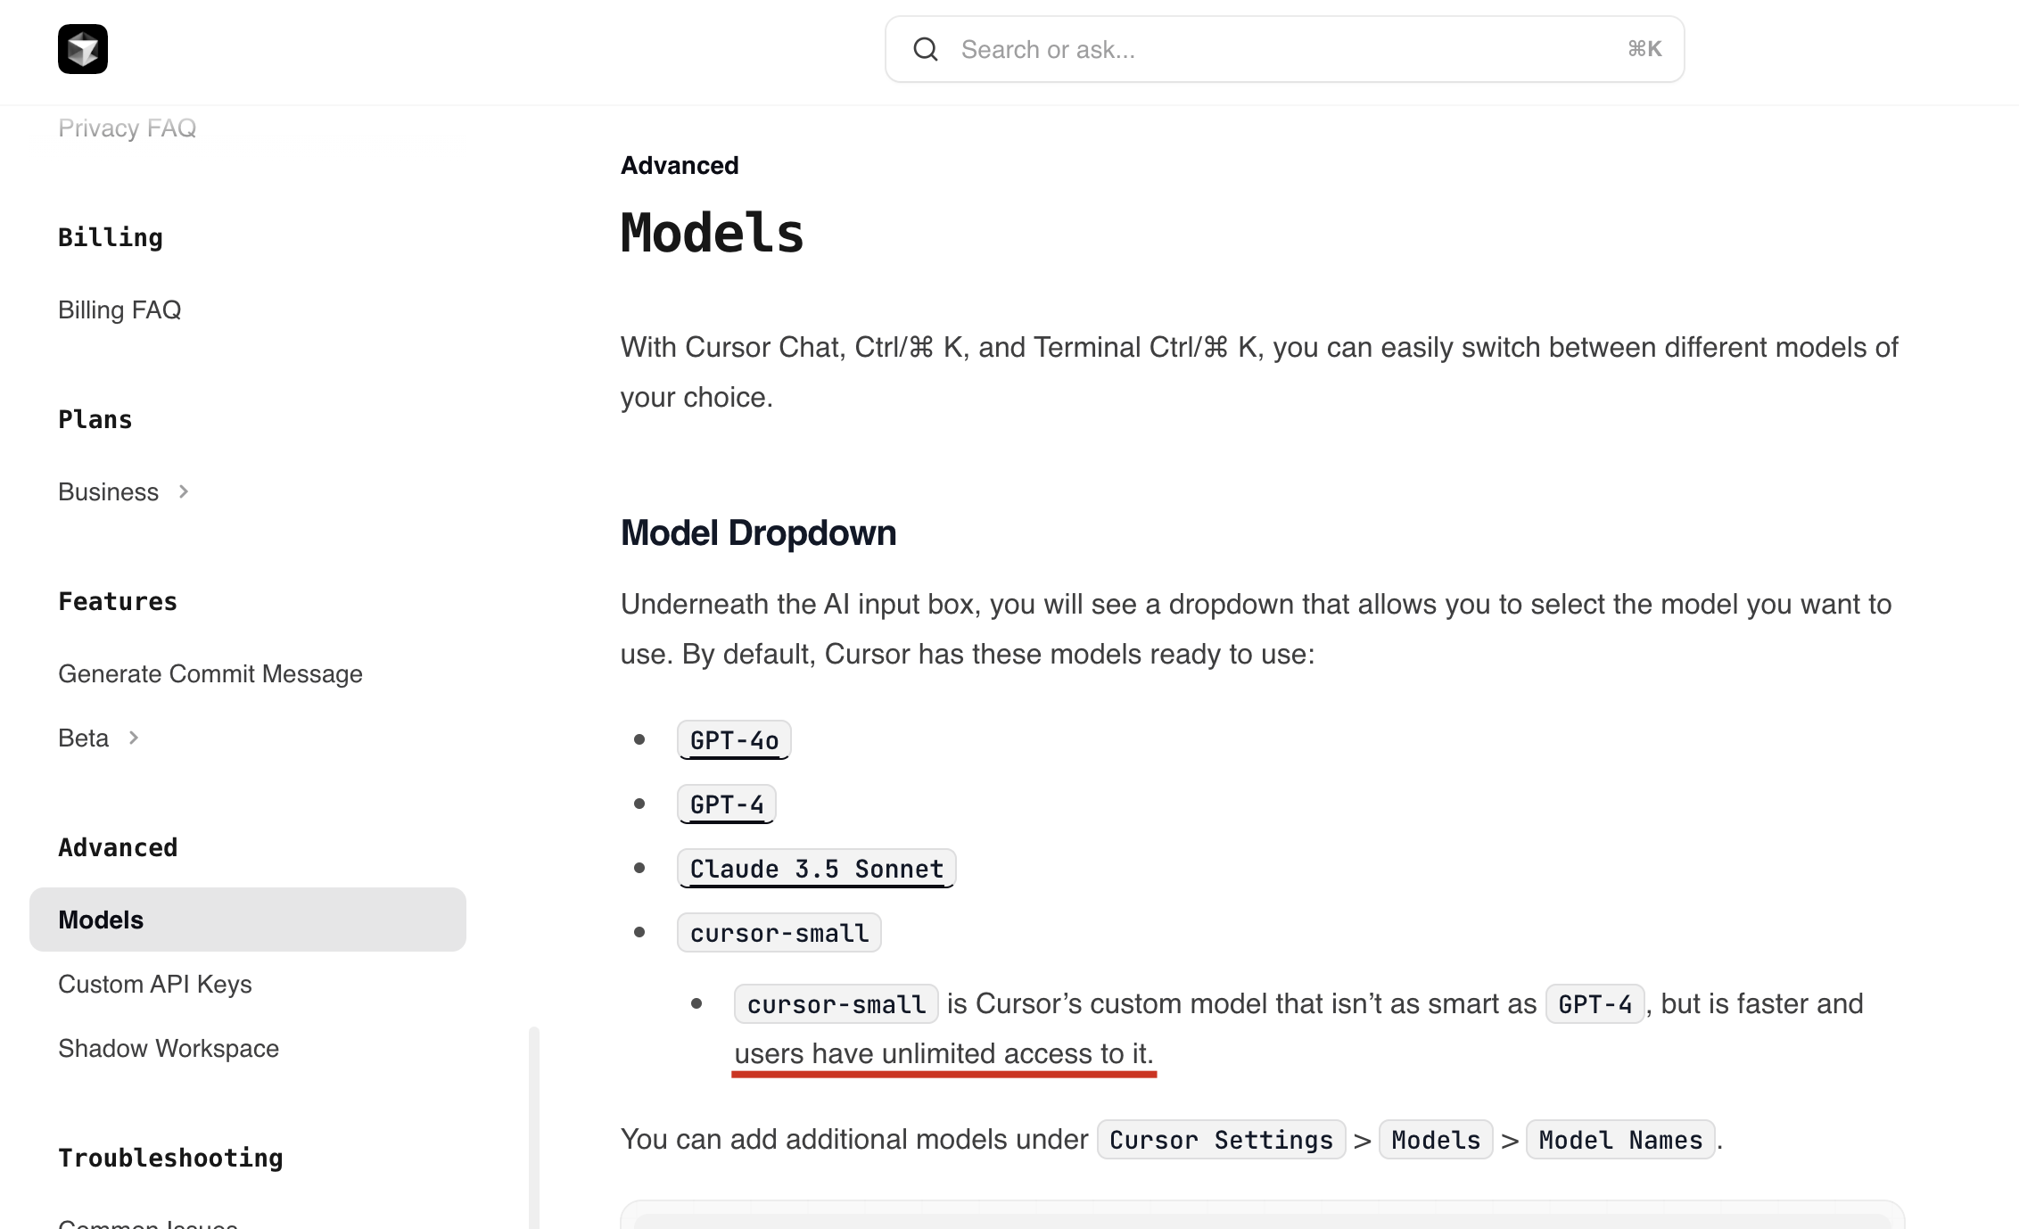Focus the Search or ask field

[1284, 49]
